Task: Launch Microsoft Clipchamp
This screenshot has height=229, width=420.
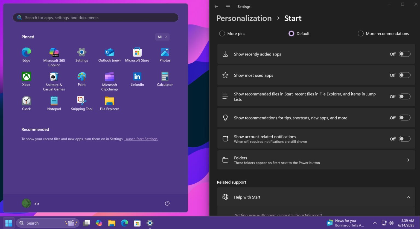Action: click(x=109, y=77)
